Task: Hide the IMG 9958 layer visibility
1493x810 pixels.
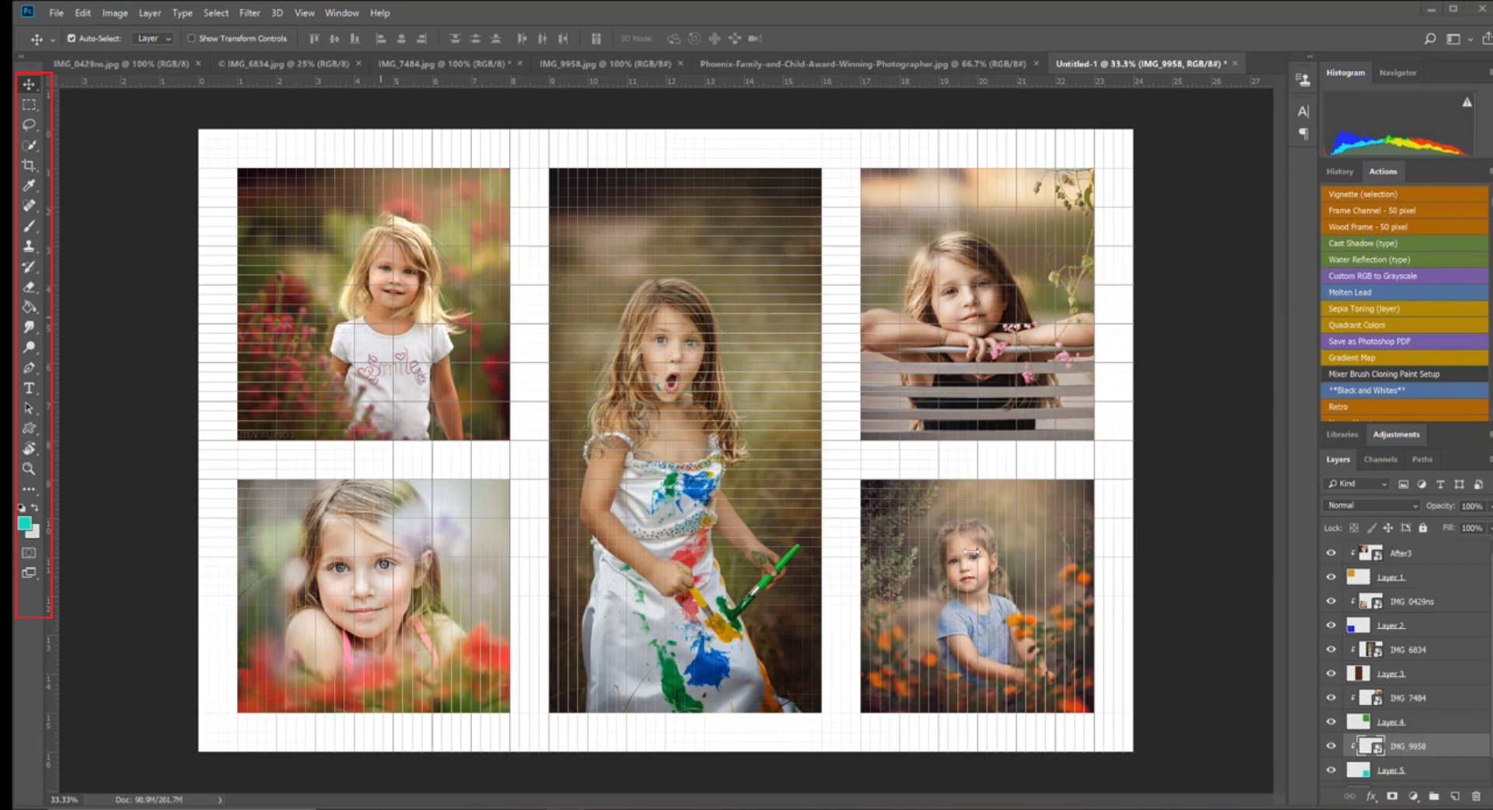Action: coord(1331,745)
